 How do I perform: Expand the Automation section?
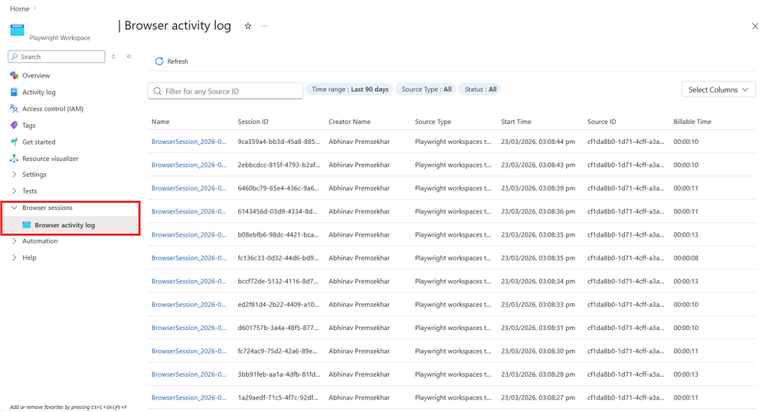click(x=14, y=240)
